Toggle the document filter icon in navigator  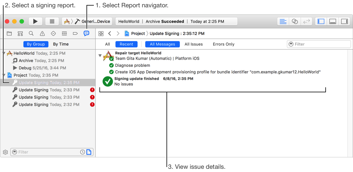[89, 152]
